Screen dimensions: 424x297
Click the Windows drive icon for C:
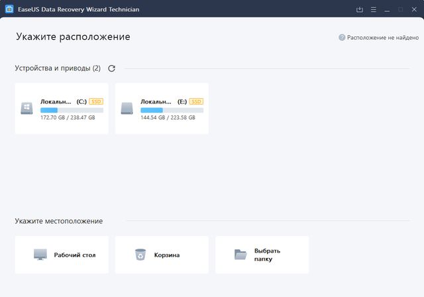coord(27,109)
